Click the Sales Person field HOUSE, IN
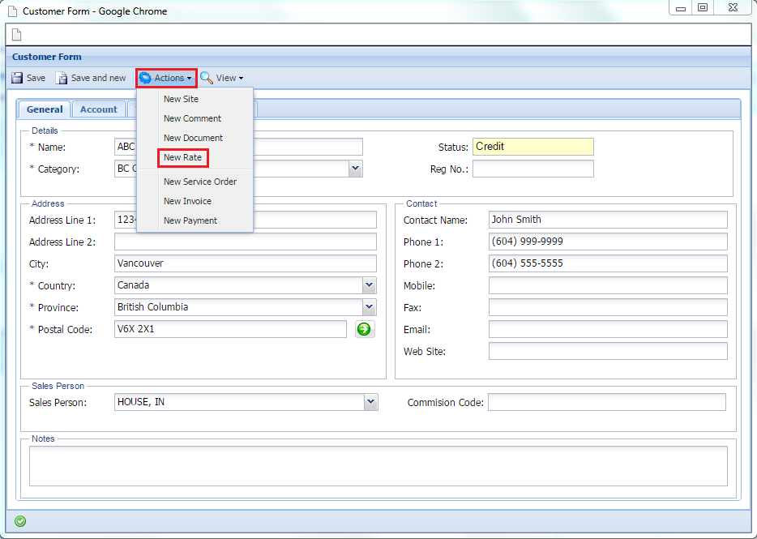The width and height of the screenshot is (757, 539). click(x=239, y=402)
